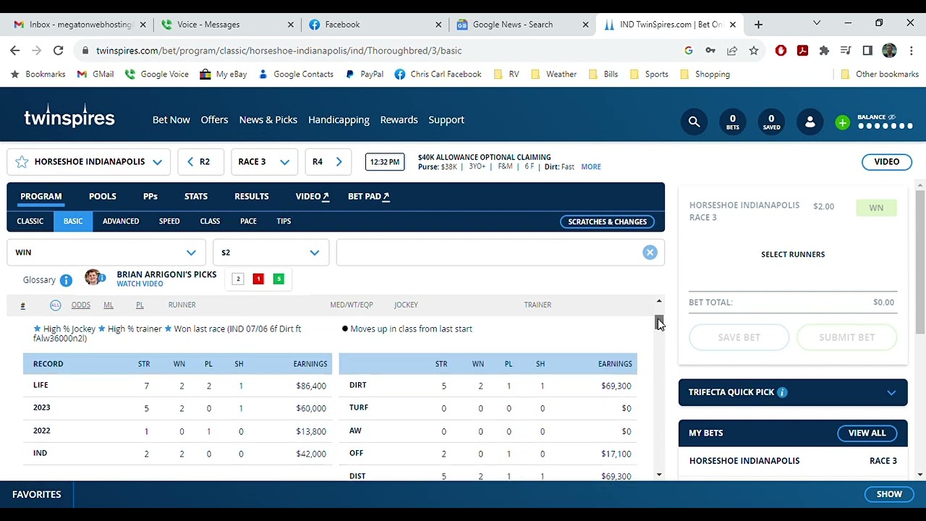Image resolution: width=926 pixels, height=521 pixels.
Task: Open the Results tab
Action: [x=252, y=196]
